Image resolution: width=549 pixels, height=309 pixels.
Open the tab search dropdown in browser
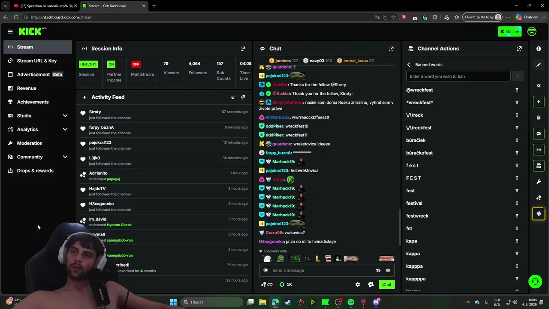pyautogui.click(x=5, y=6)
